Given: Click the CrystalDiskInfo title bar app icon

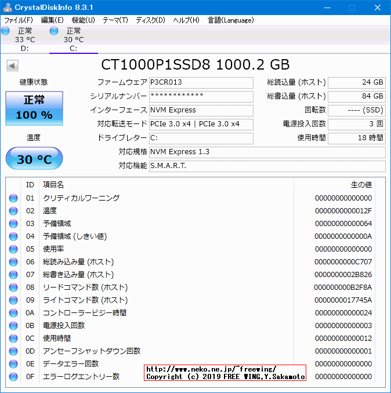Looking at the screenshot, I should point(8,8).
